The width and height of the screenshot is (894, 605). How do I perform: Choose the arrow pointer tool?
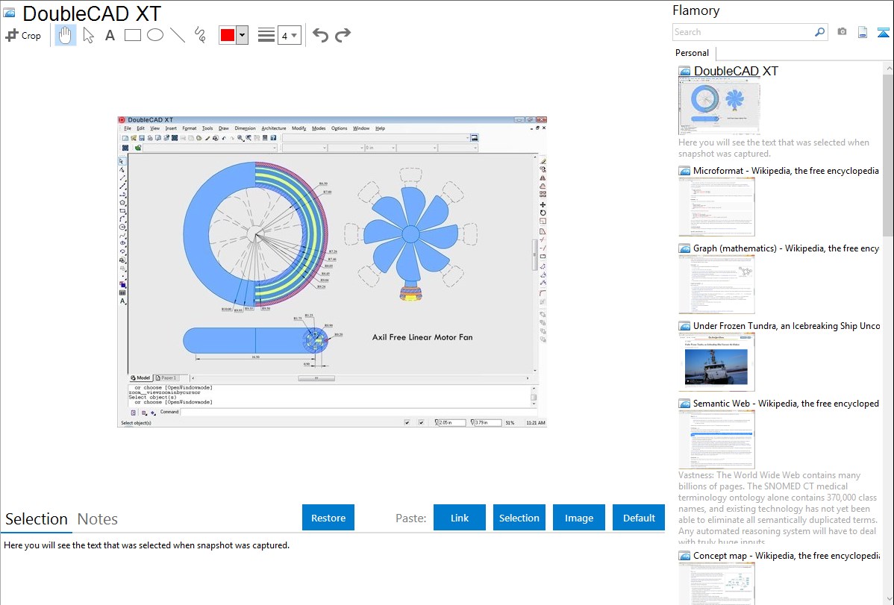[x=88, y=35]
